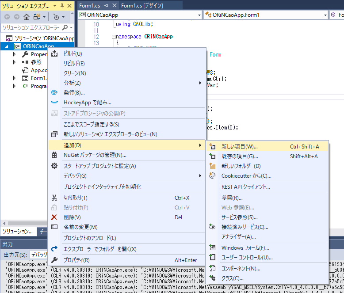Click the sync with active document icon
The image size is (344, 293).
tap(37, 17)
